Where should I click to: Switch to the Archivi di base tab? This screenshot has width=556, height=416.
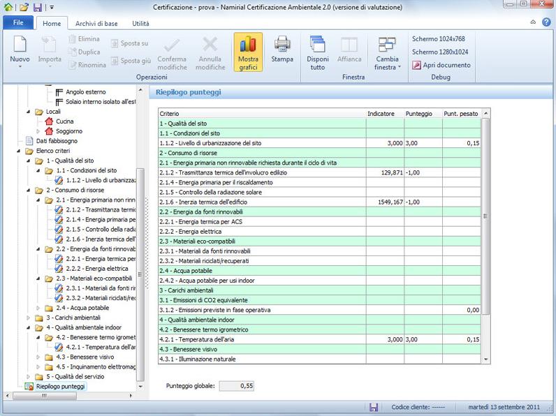pos(96,23)
